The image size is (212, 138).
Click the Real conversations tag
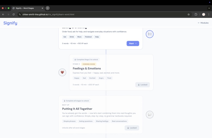point(119,121)
